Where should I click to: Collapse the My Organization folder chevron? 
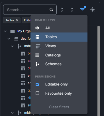[x=5, y=31]
